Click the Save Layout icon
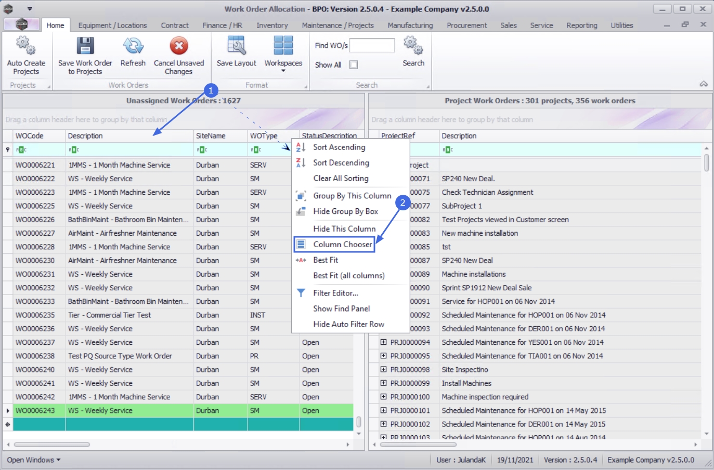This screenshot has width=714, height=470. 236,46
